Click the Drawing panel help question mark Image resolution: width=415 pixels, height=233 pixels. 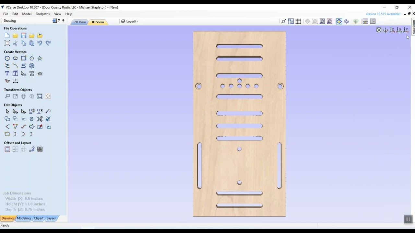coord(59,21)
